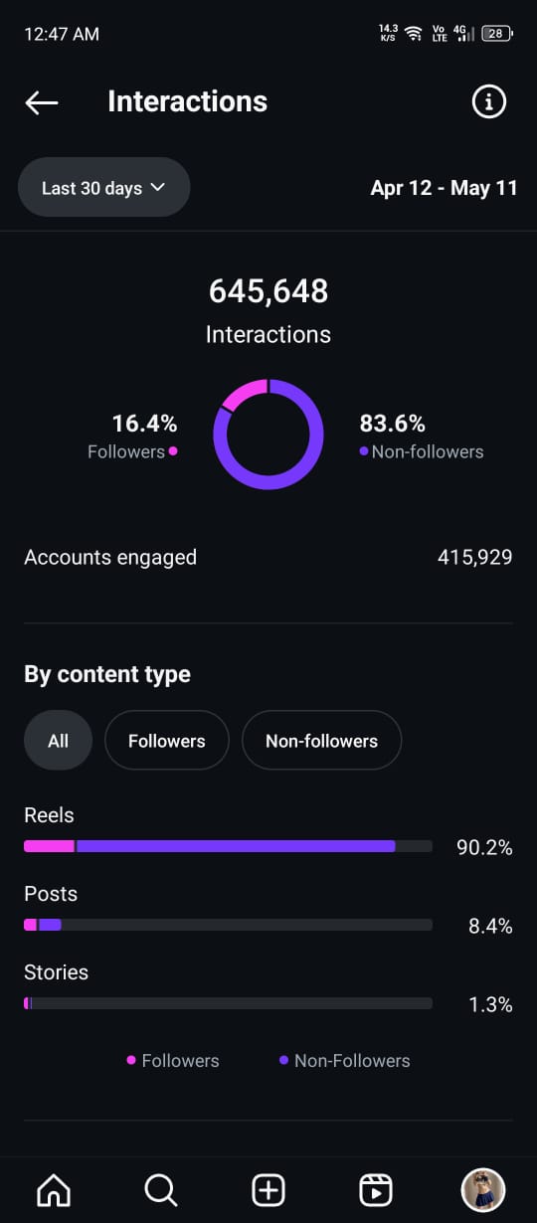The height and width of the screenshot is (1223, 537).
Task: Expand the Last 30 days dropdown
Action: (x=103, y=188)
